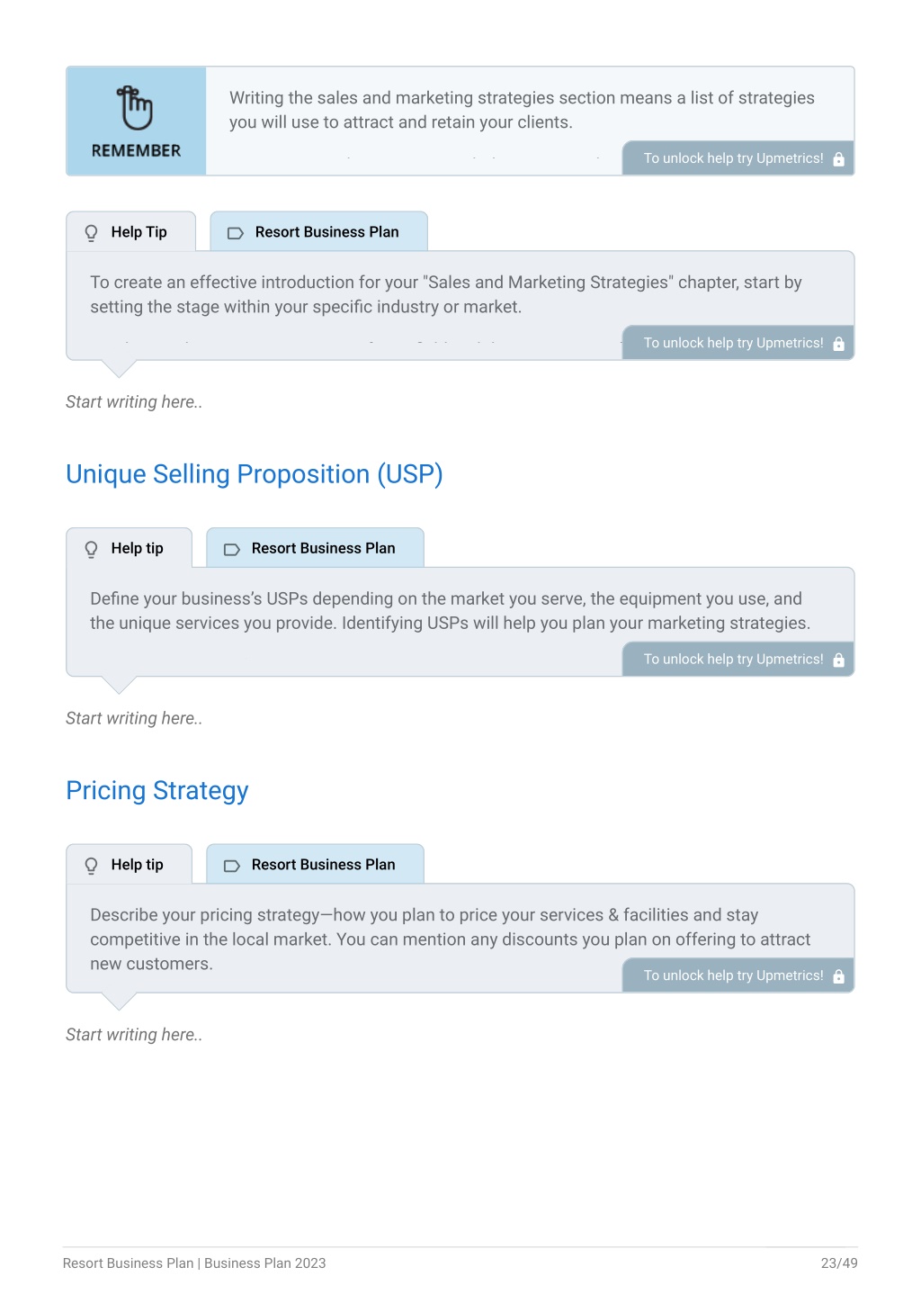Click lock icon in REMEMBER box unlock banner
This screenshot has width=921, height=1303.
click(x=839, y=159)
